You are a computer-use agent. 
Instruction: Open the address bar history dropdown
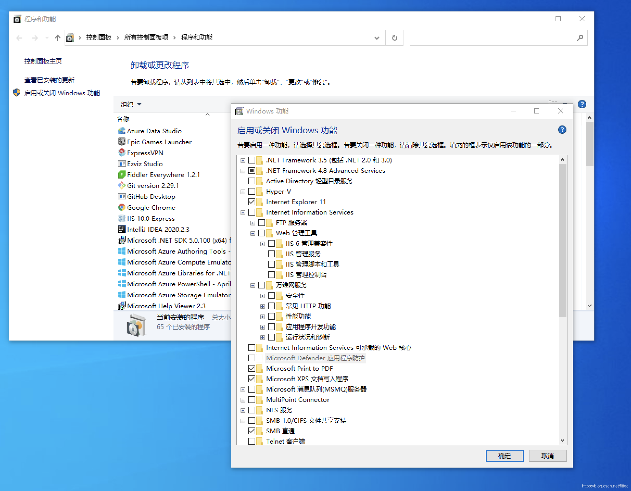point(377,38)
